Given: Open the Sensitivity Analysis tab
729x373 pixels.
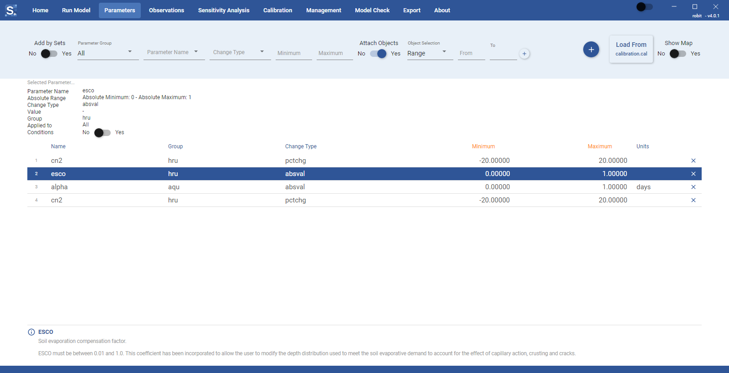Looking at the screenshot, I should pos(224,10).
